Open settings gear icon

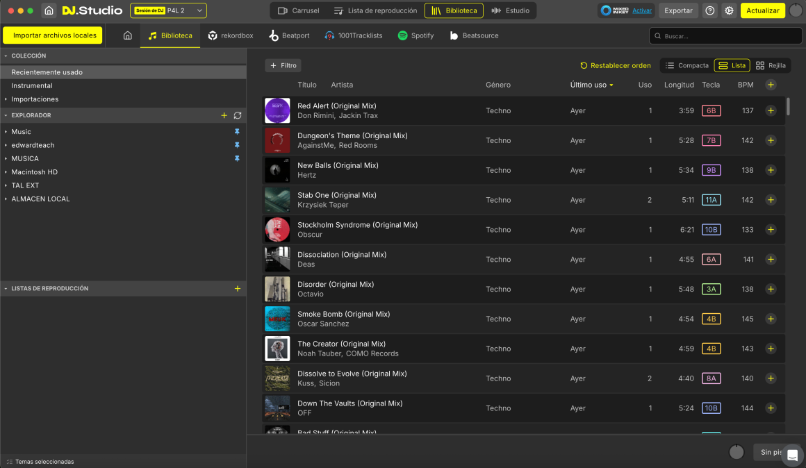coord(729,10)
